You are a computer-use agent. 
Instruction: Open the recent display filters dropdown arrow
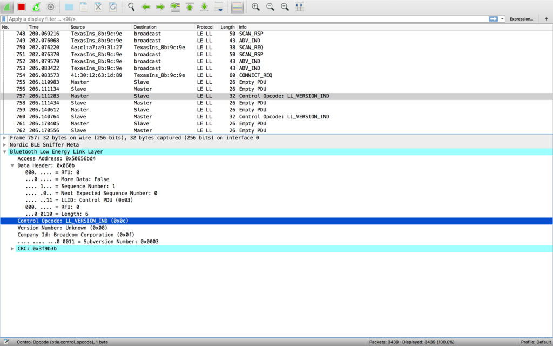click(503, 19)
